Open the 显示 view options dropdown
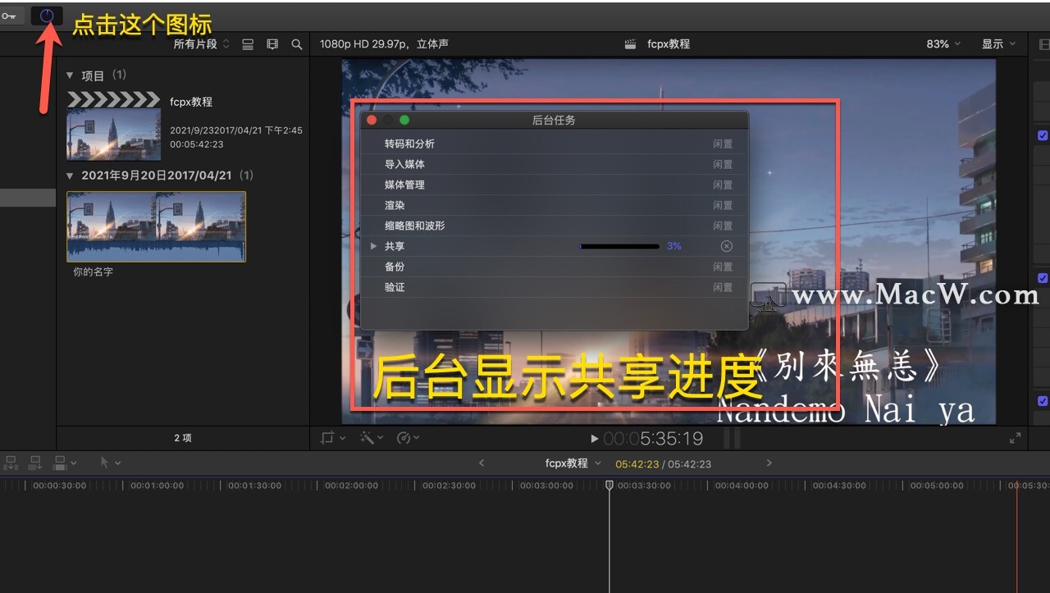Viewport: 1050px width, 593px height. pyautogui.click(x=998, y=44)
